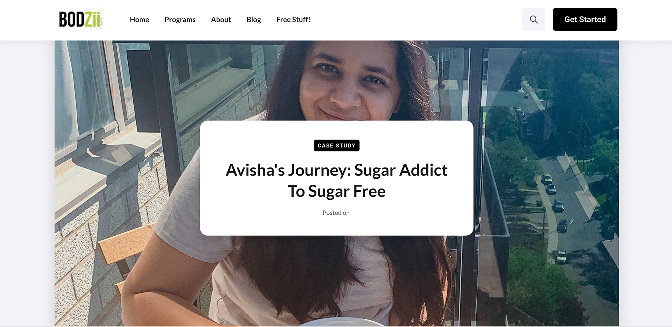Click the 'To Sugar Free' headline line
672x327 pixels.
[336, 191]
